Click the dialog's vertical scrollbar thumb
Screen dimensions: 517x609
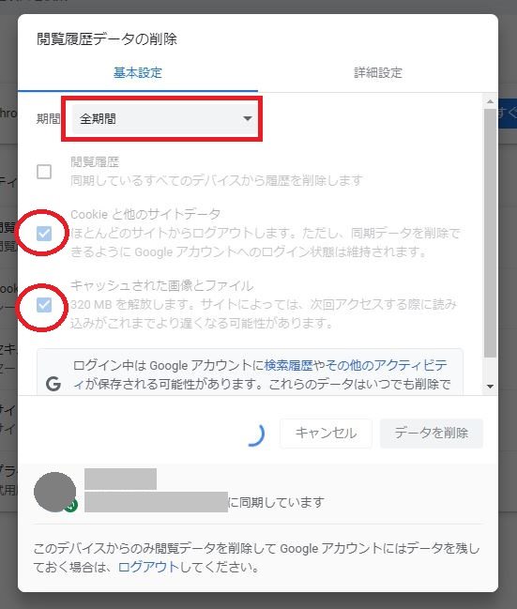click(490, 233)
